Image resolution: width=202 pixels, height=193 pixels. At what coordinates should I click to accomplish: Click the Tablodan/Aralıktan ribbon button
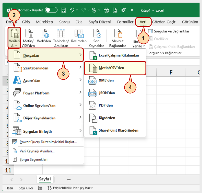click(x=61, y=38)
